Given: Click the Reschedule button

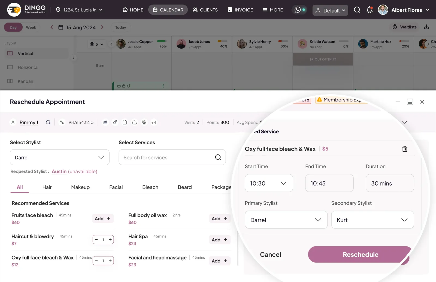Looking at the screenshot, I should pos(359,255).
